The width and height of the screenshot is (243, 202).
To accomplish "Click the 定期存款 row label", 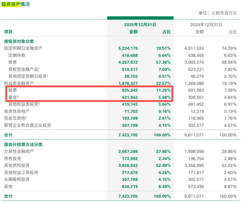I will (17, 55).
